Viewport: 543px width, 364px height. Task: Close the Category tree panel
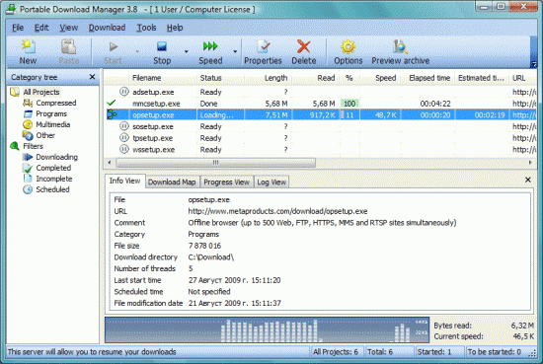pyautogui.click(x=92, y=77)
